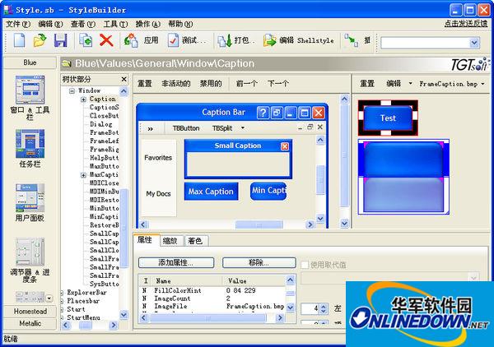Click the property list horizontal scrollbar
The width and height of the screenshot is (494, 347).
pyautogui.click(x=212, y=318)
